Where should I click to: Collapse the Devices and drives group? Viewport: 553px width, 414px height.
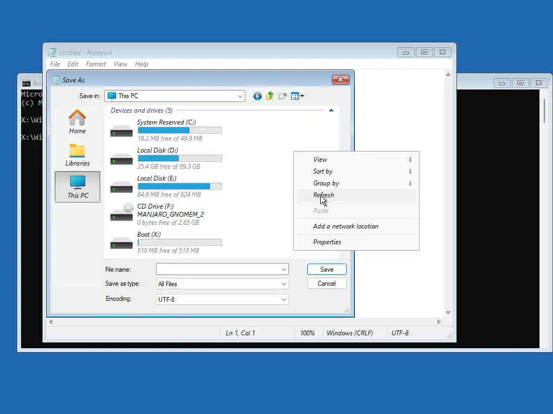(x=331, y=111)
